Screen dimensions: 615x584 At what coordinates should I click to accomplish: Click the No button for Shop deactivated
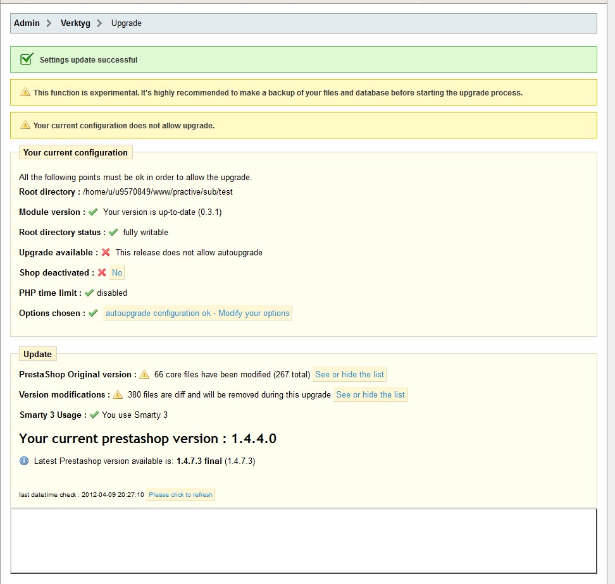(x=117, y=272)
